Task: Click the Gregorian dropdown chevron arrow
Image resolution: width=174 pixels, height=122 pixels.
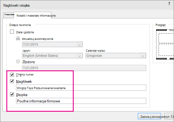Action: click(143, 56)
